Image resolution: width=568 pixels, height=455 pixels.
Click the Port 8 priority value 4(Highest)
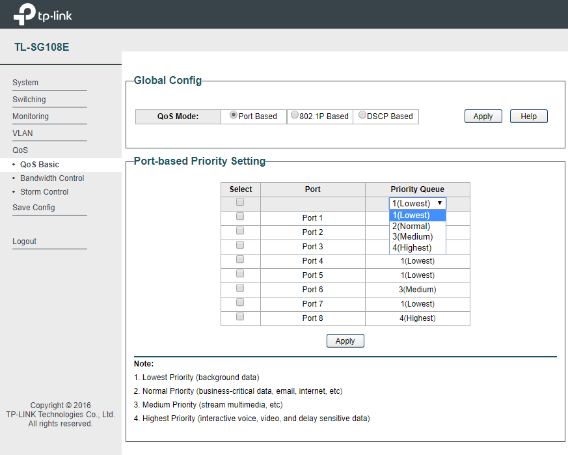[x=418, y=318]
